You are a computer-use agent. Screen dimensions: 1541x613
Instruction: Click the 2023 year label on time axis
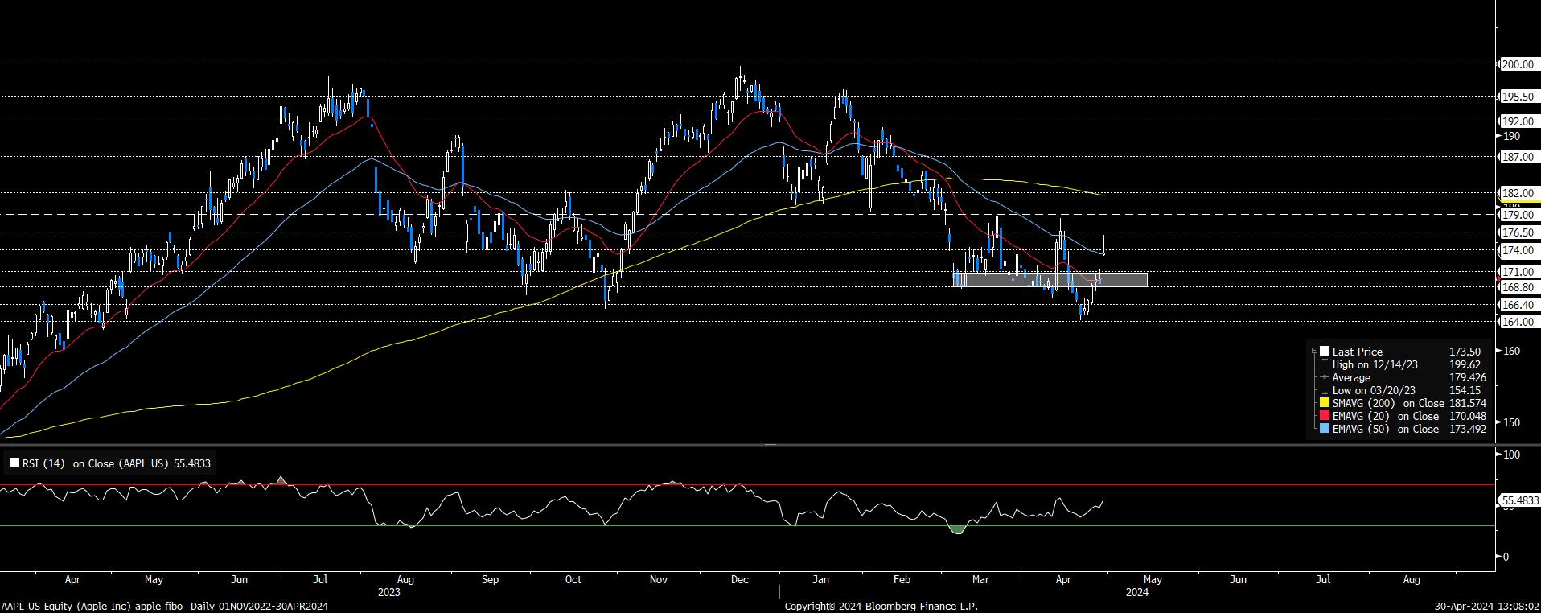[389, 592]
